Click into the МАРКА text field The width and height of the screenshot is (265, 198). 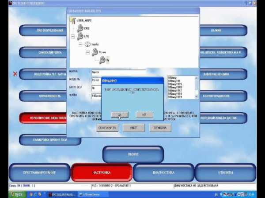point(118,71)
